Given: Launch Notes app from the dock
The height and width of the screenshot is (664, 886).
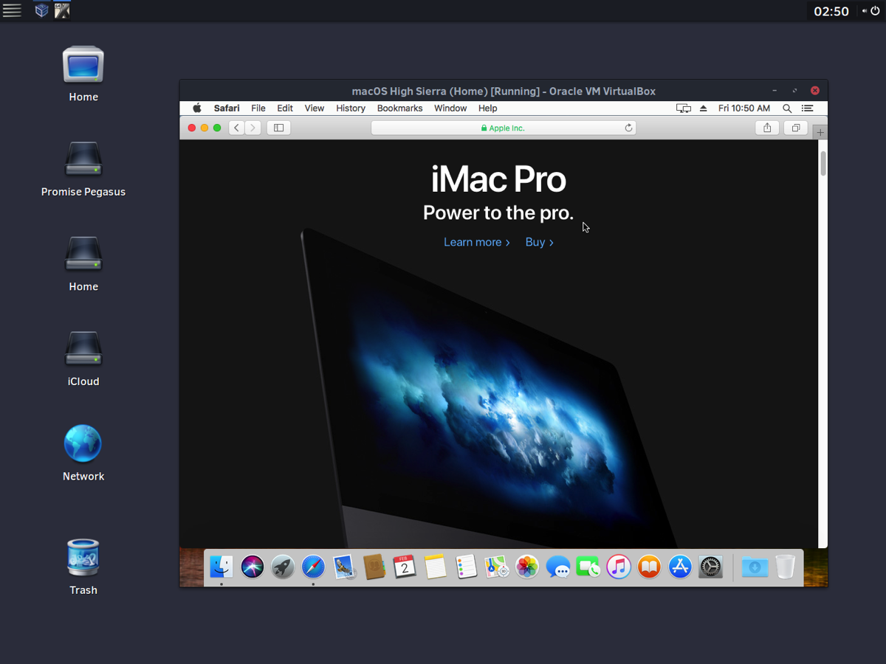Looking at the screenshot, I should click(x=436, y=567).
